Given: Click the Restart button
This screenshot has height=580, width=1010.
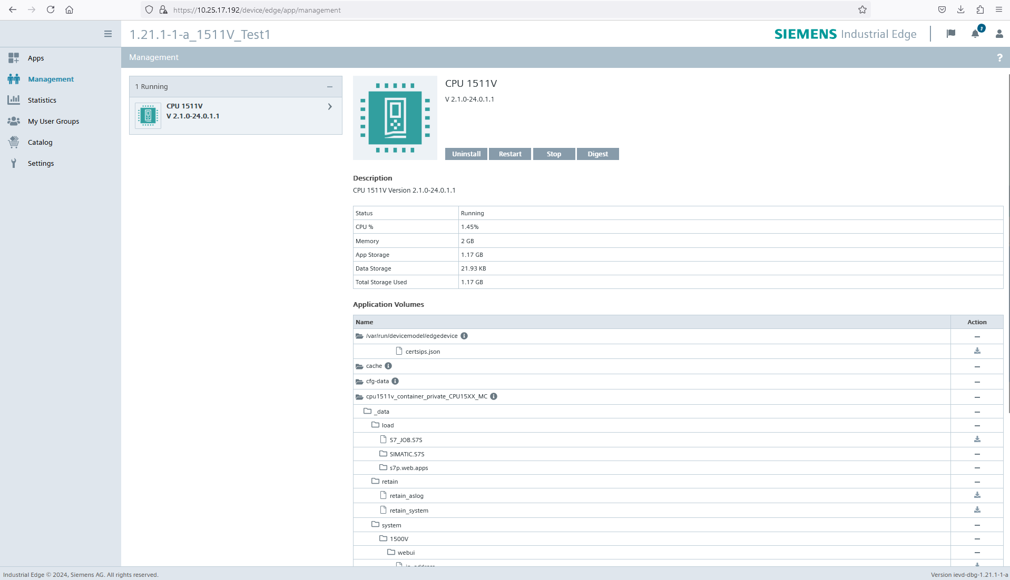Looking at the screenshot, I should point(510,154).
